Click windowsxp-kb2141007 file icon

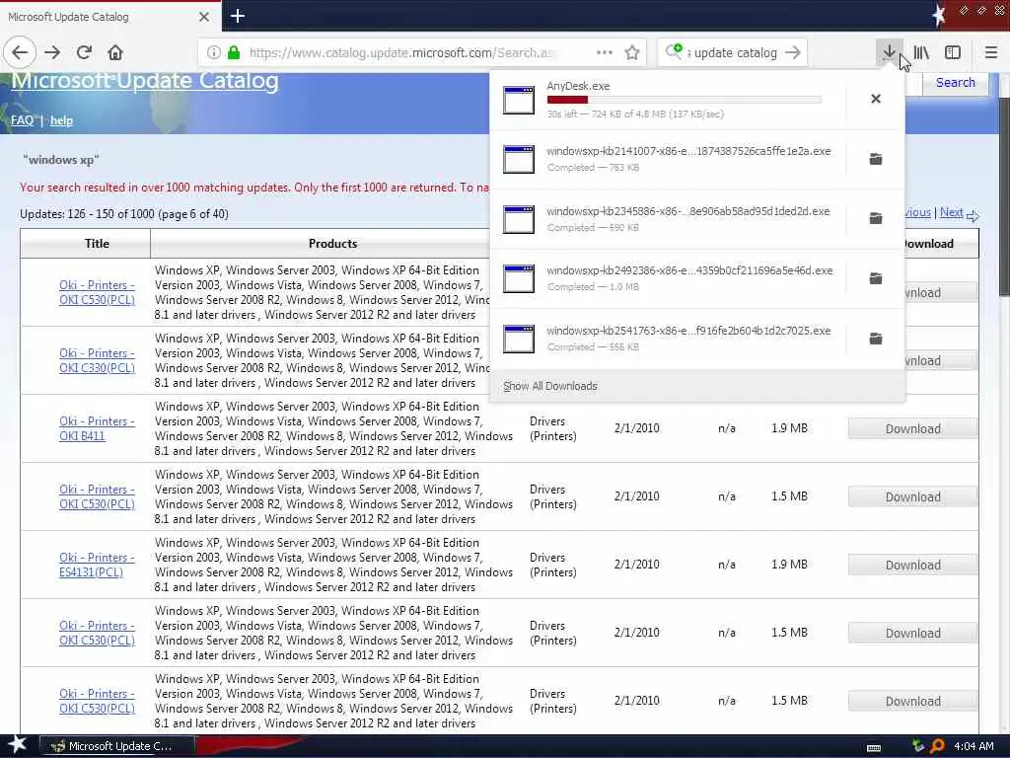[519, 159]
